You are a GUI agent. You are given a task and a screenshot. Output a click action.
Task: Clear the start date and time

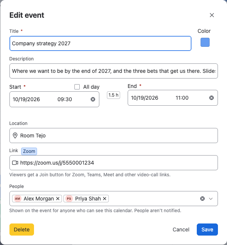(93, 99)
